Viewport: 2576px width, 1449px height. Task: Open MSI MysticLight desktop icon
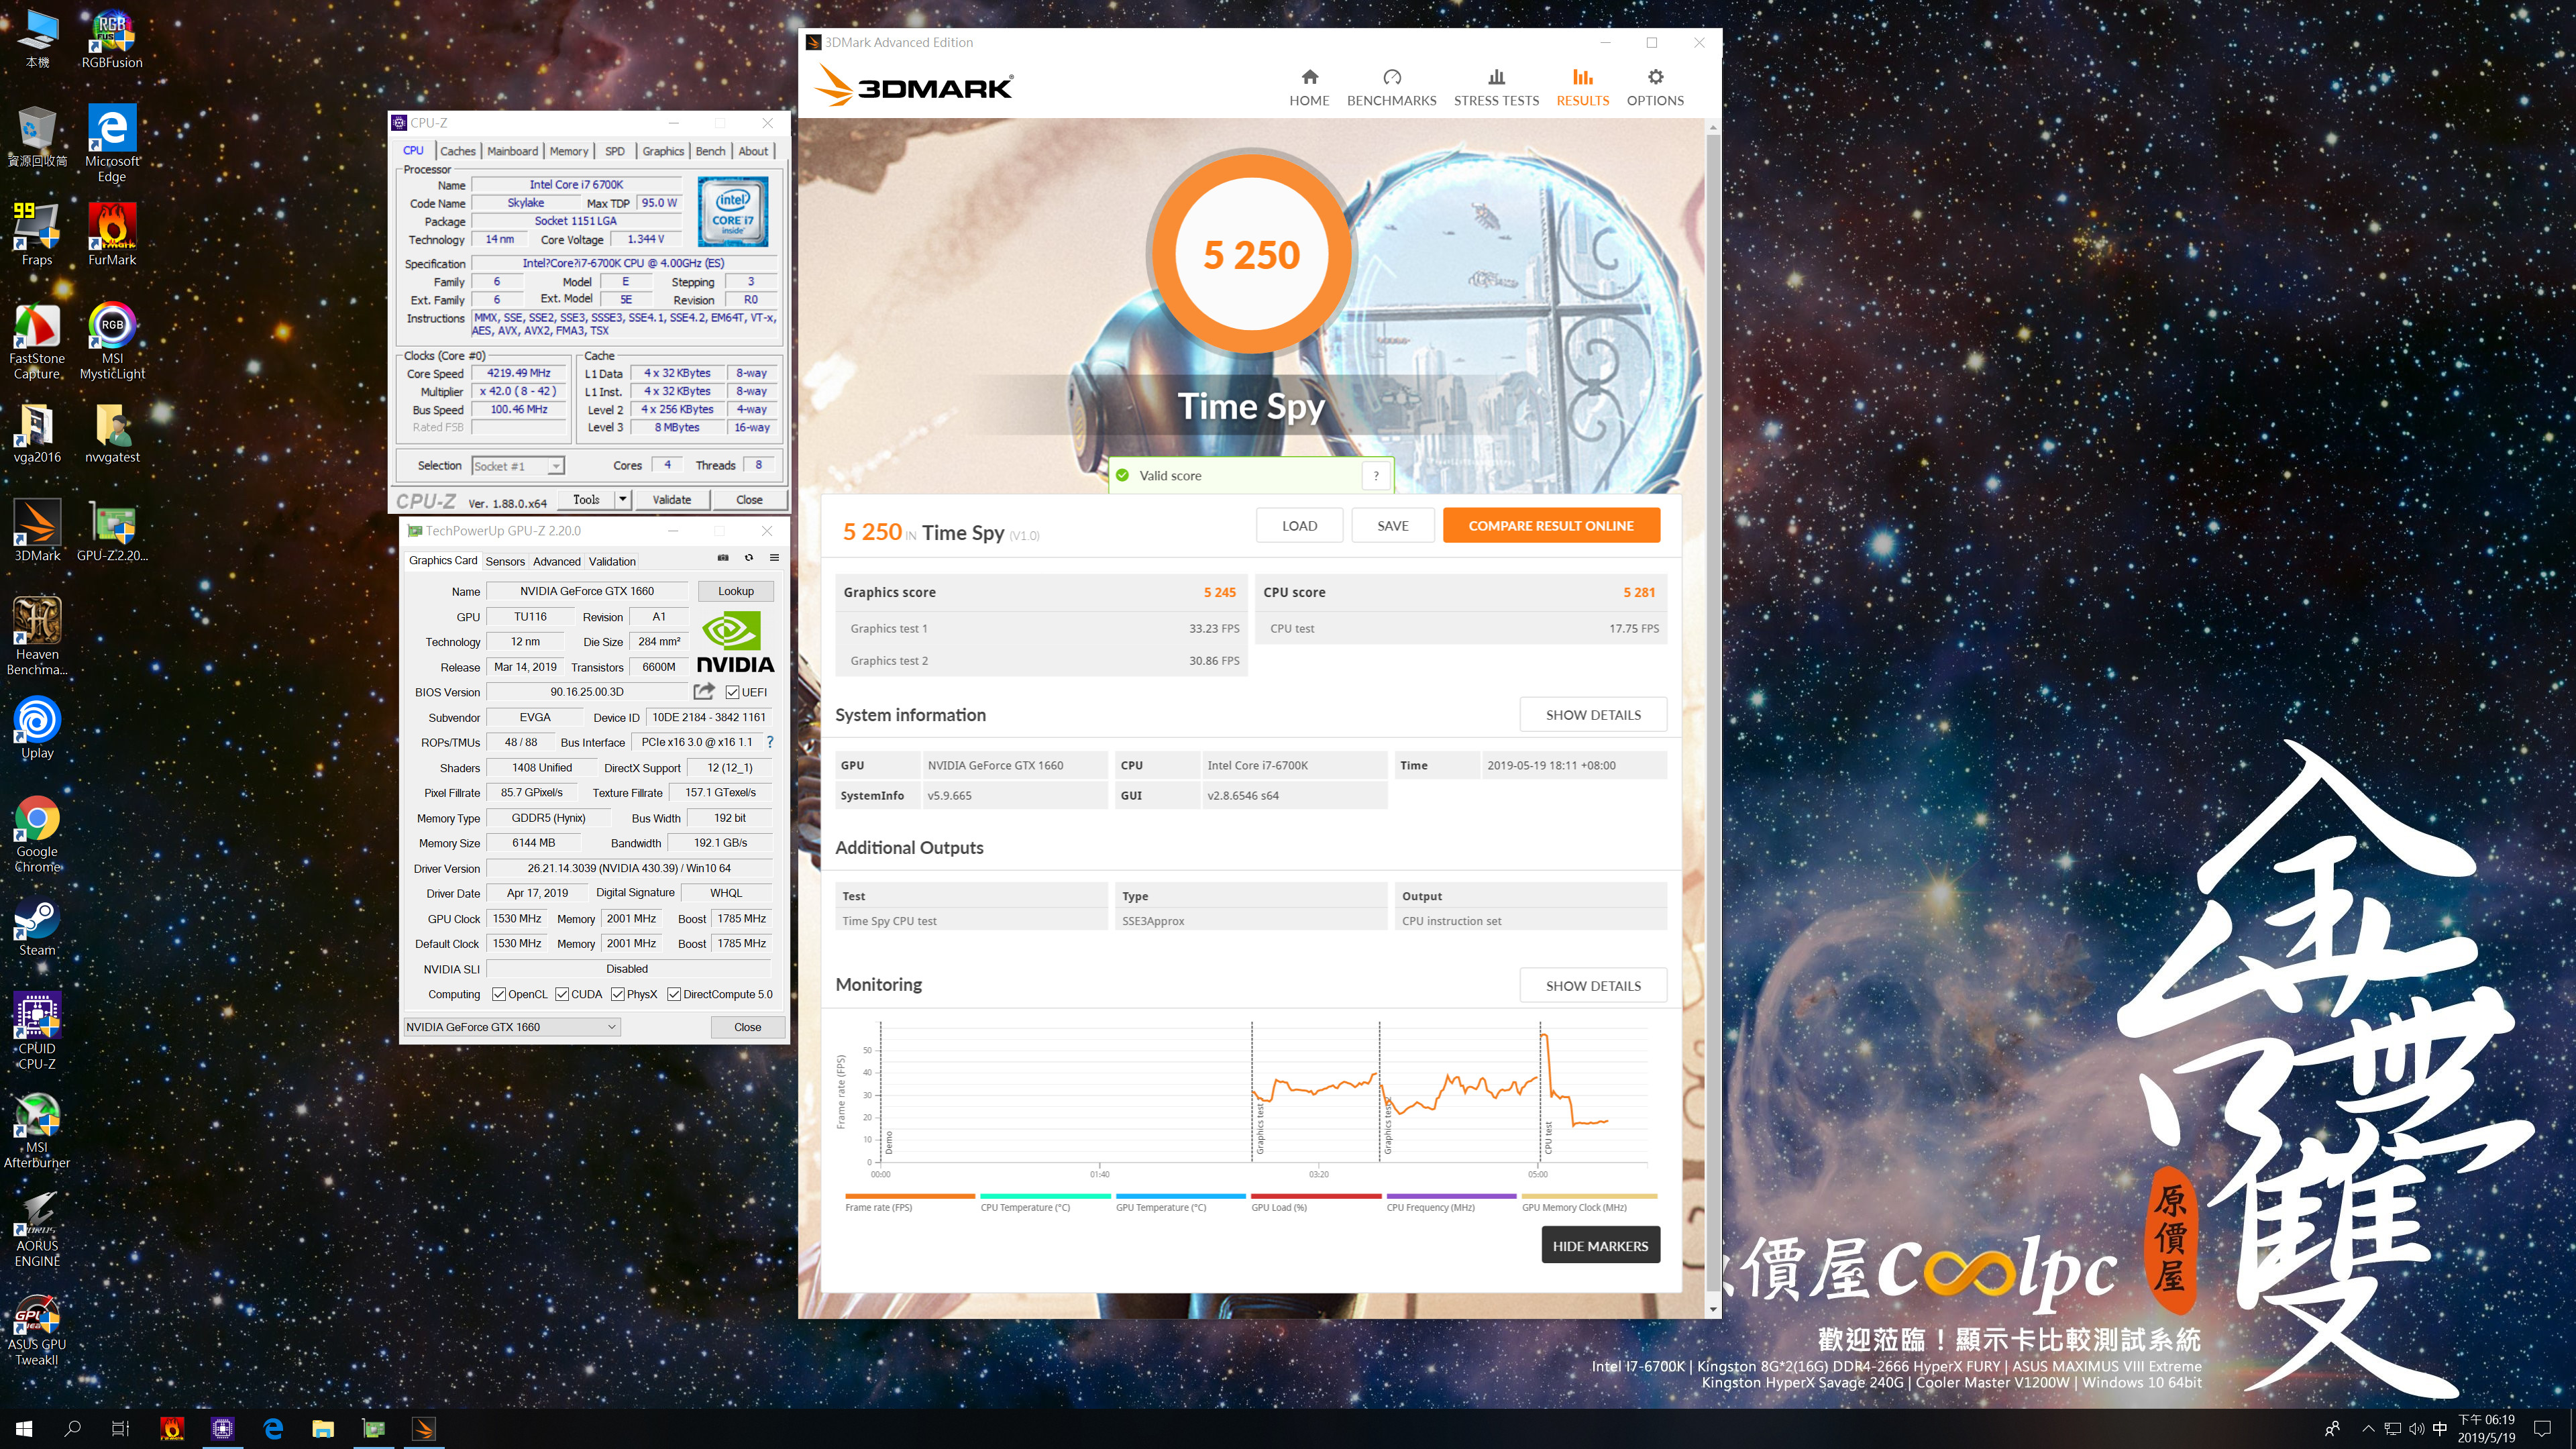pyautogui.click(x=112, y=341)
